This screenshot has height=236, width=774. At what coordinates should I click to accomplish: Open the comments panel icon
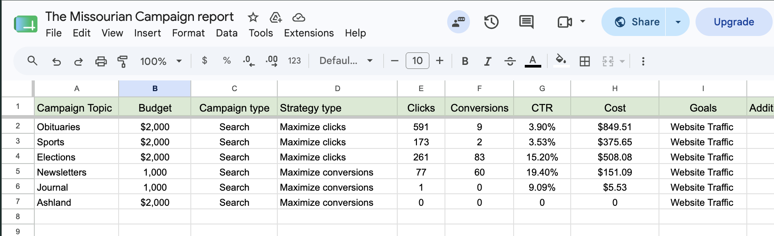pyautogui.click(x=526, y=22)
